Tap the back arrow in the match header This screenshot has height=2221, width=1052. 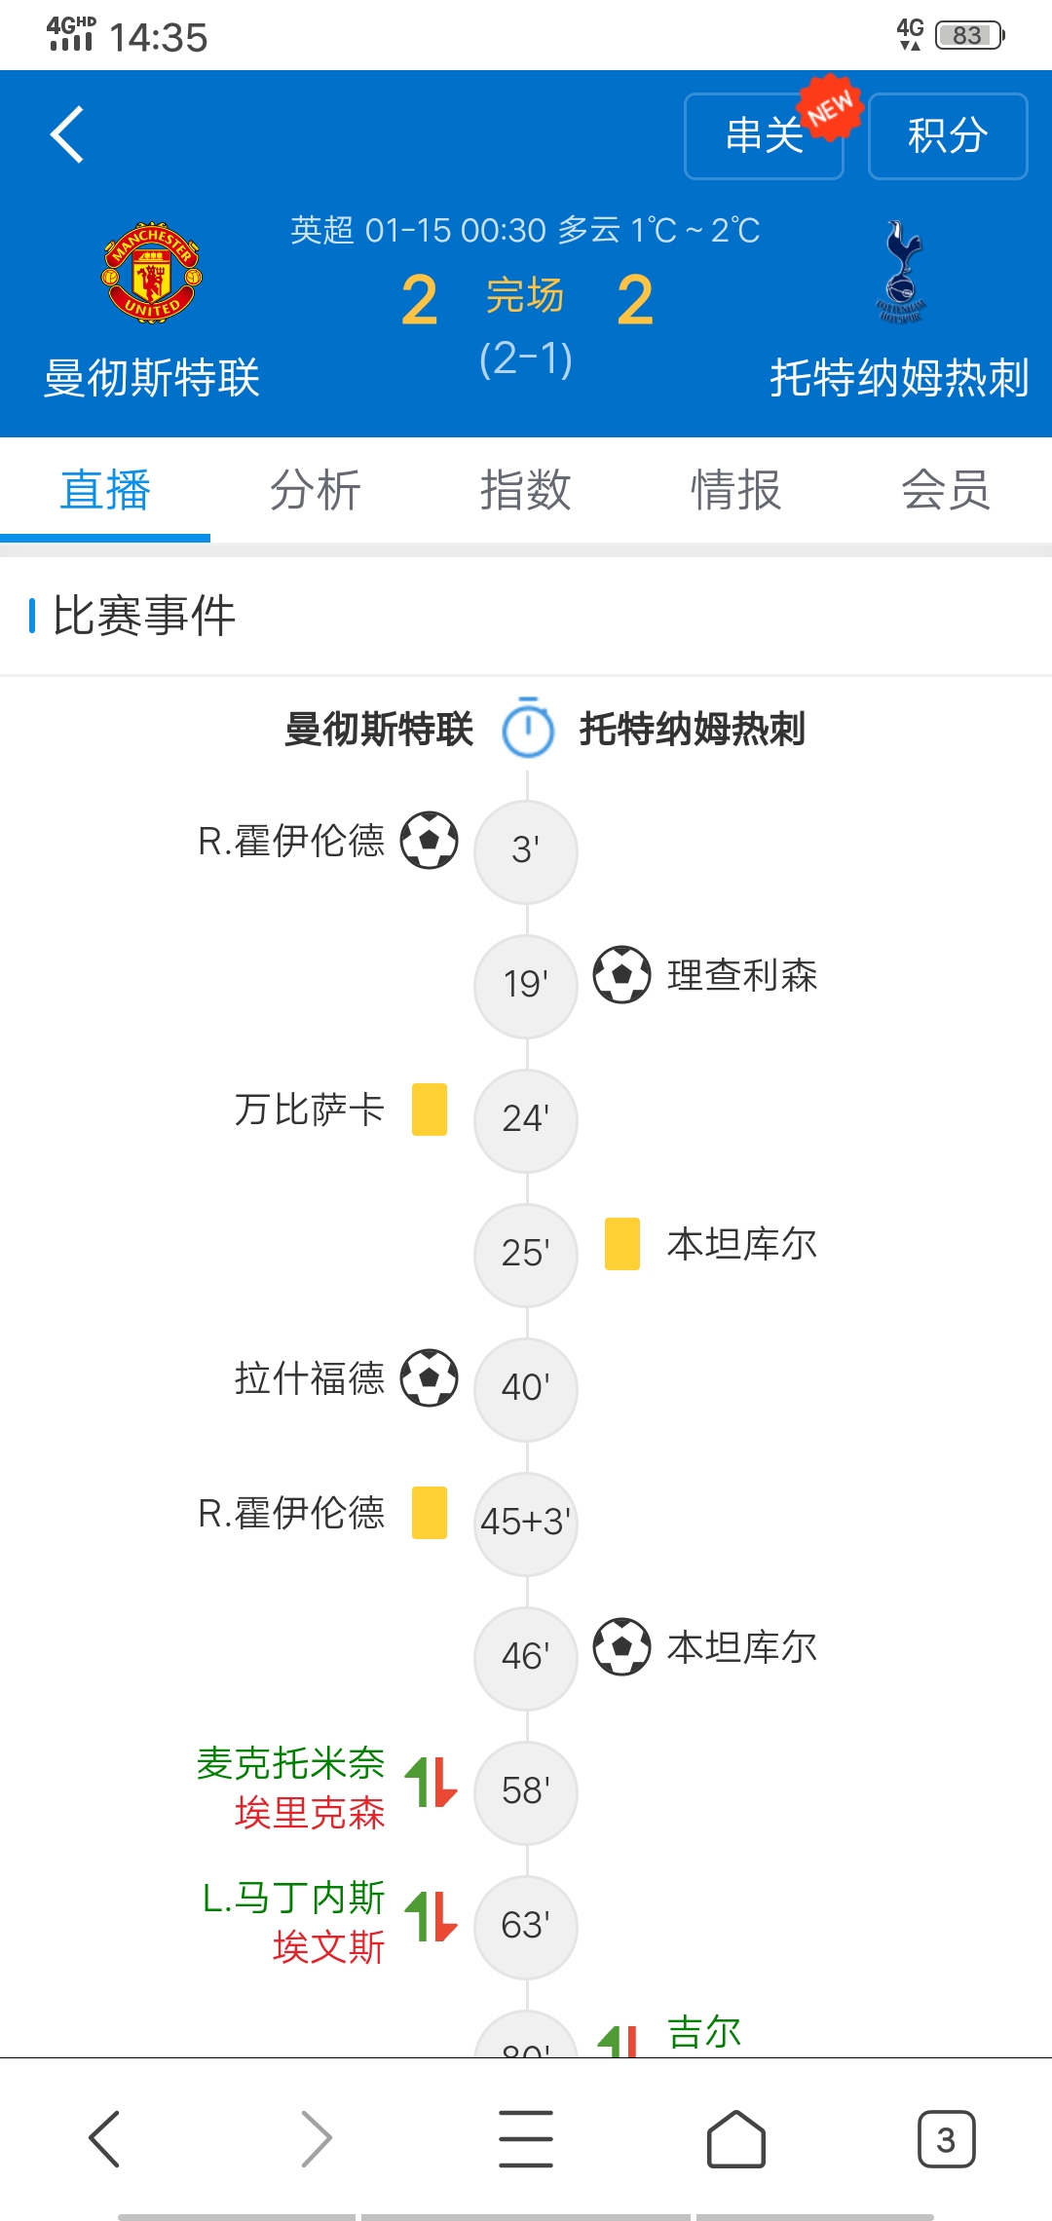(x=67, y=134)
